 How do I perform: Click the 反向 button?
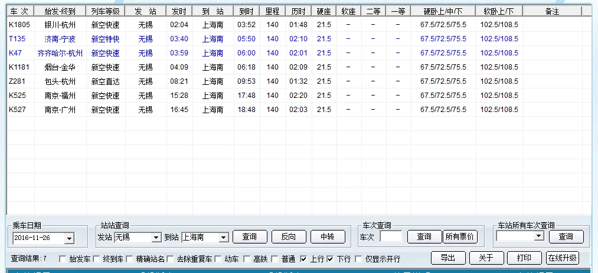click(x=289, y=237)
